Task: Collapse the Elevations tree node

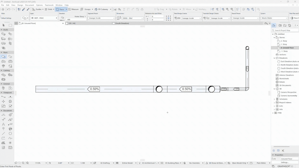Action: coord(274,58)
